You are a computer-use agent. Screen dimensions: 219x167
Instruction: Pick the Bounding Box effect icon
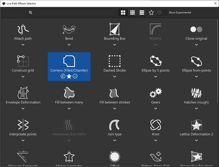115,29
